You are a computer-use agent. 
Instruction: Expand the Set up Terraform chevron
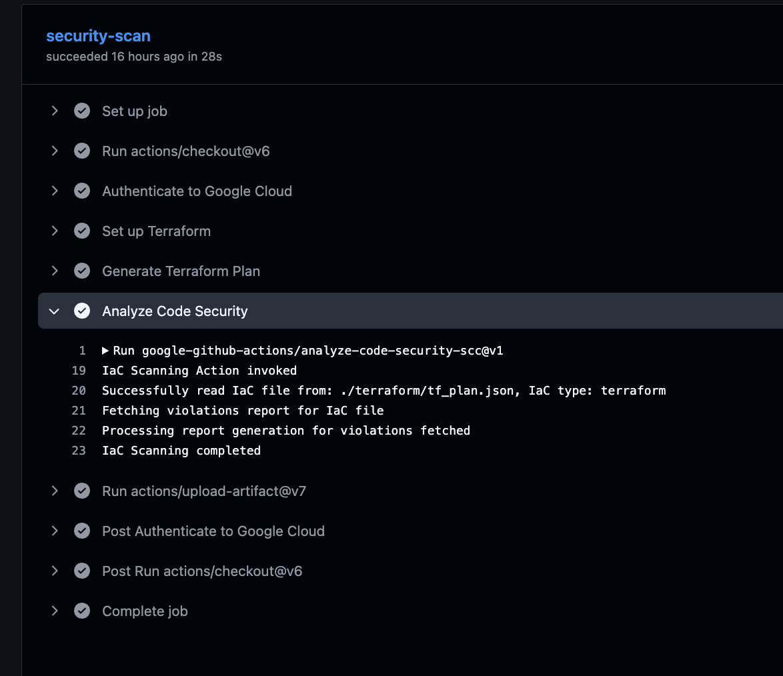[55, 231]
